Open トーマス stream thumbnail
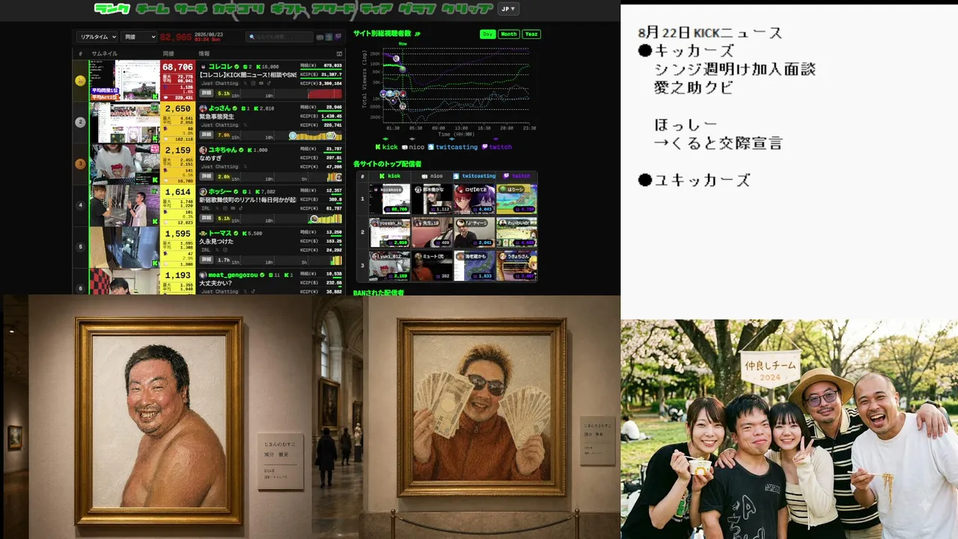The image size is (958, 539). tap(124, 247)
